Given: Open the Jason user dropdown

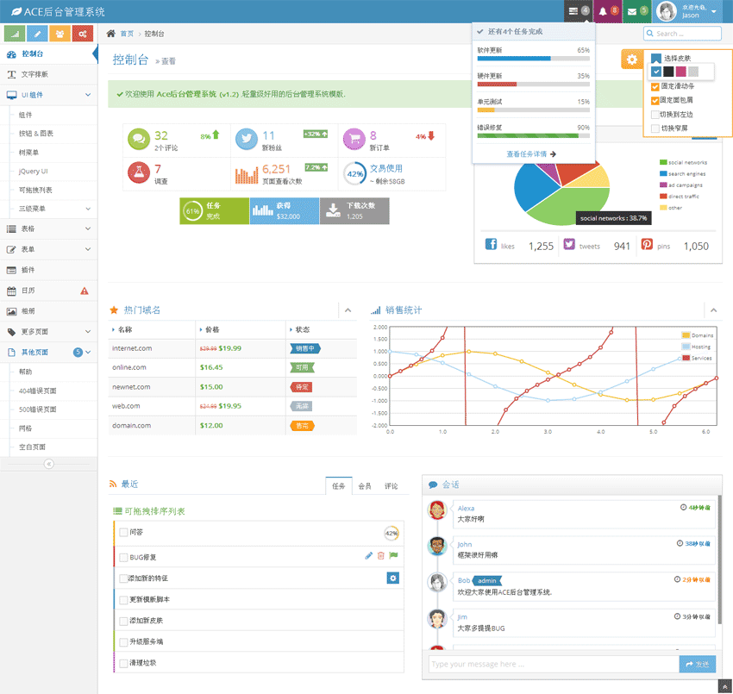Looking at the screenshot, I should tap(689, 11).
